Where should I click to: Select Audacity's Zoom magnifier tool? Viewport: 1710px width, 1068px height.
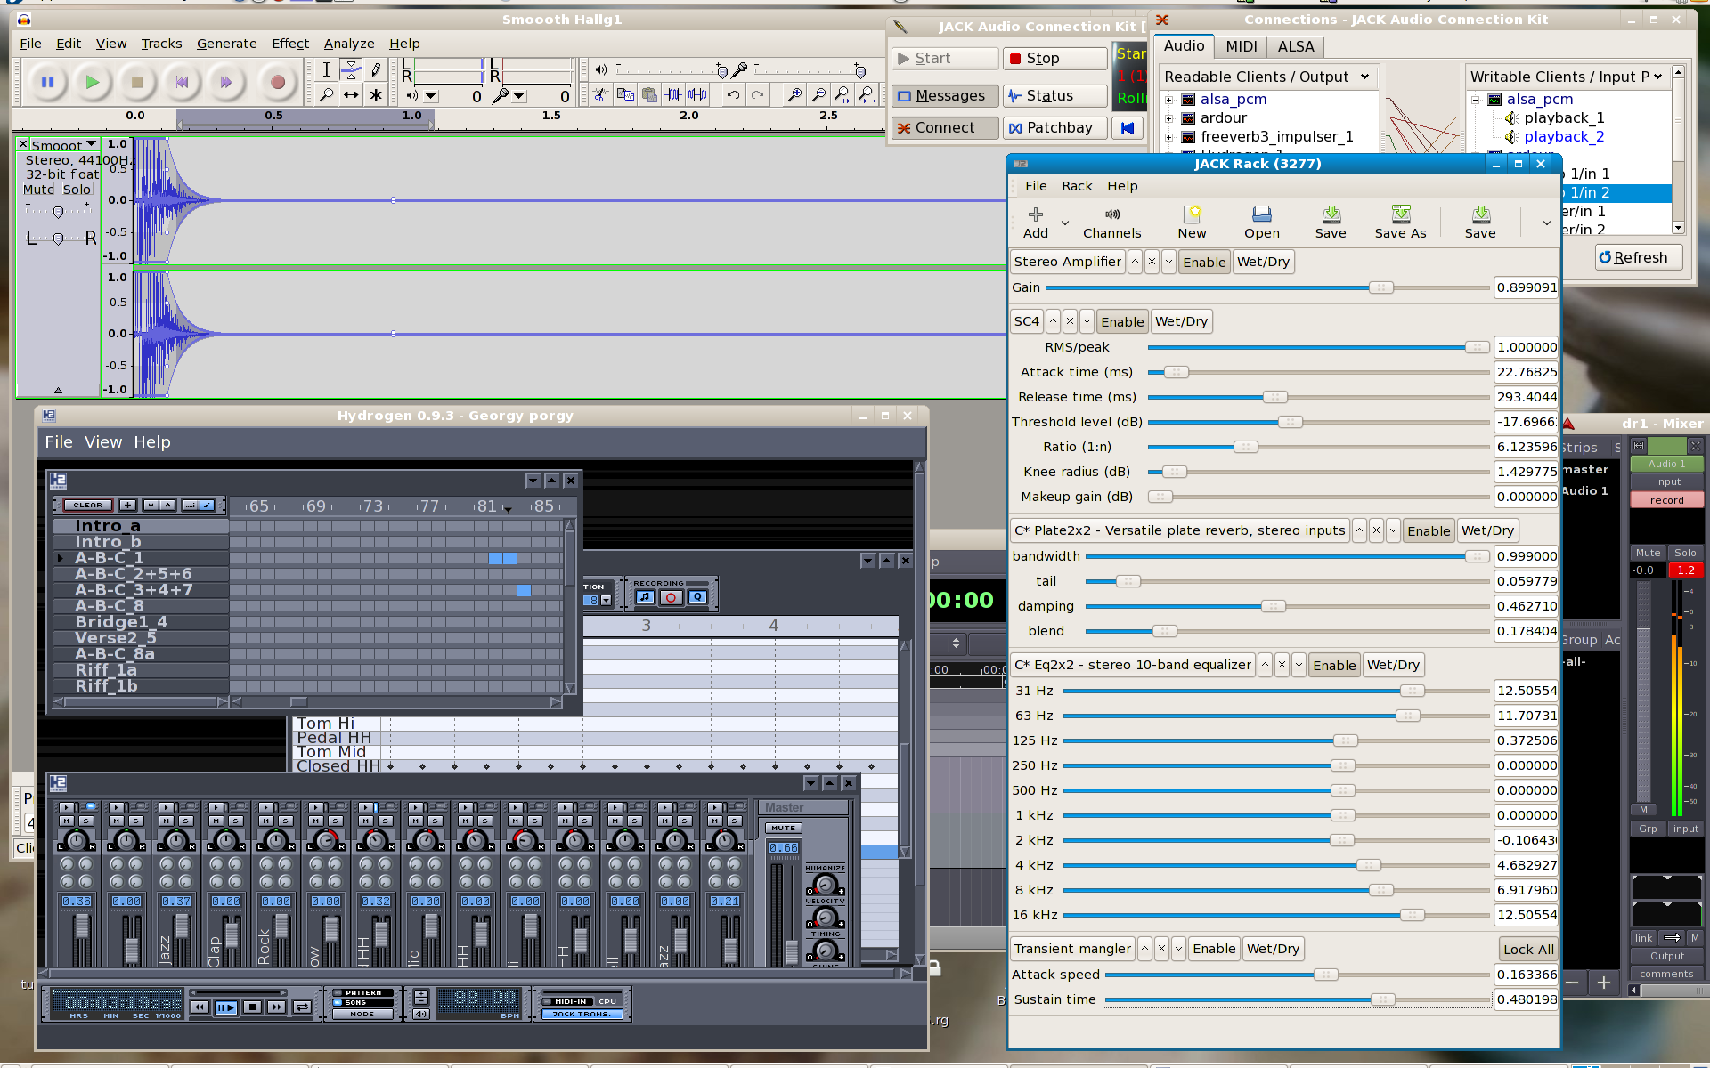[x=327, y=94]
